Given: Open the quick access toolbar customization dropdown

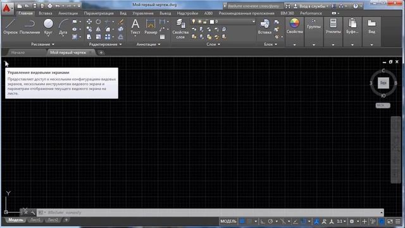Looking at the screenshot, I should [x=79, y=6].
